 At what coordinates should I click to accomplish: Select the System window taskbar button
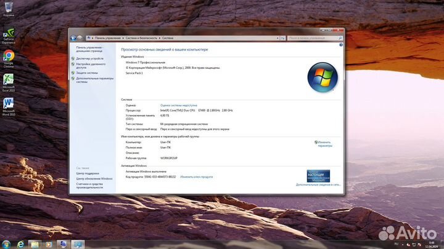78,245
